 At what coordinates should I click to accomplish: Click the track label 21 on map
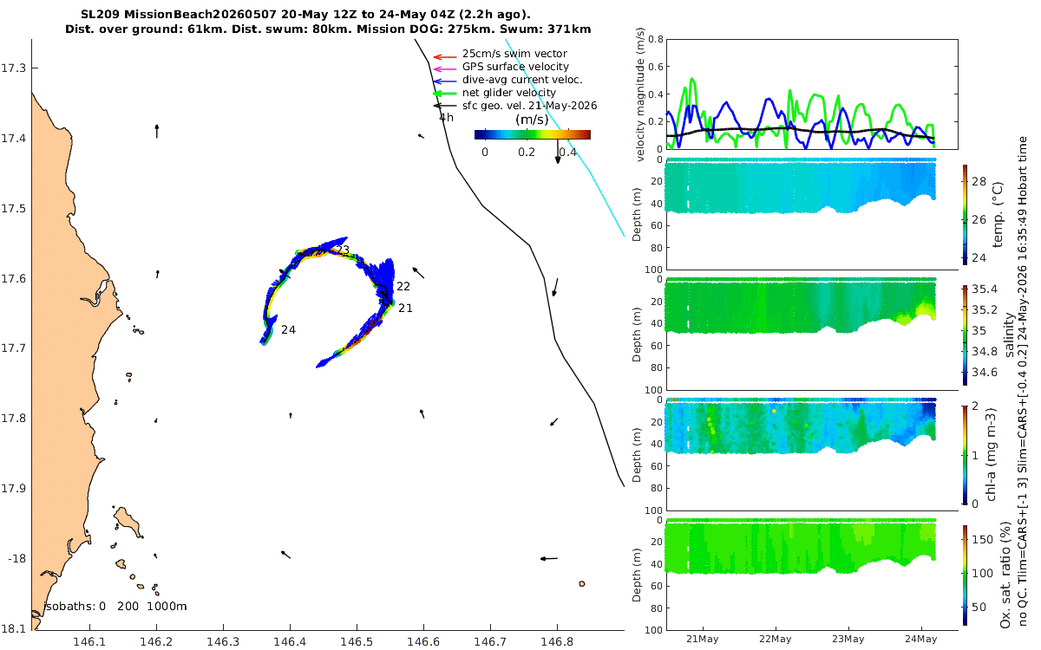coord(405,309)
